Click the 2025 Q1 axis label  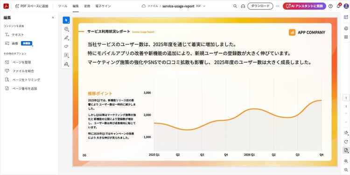click(x=154, y=154)
